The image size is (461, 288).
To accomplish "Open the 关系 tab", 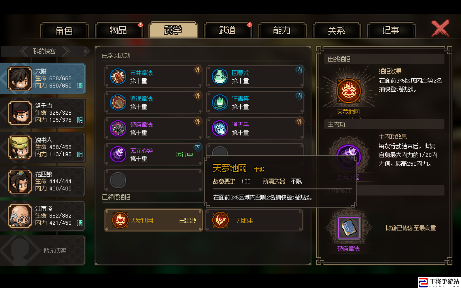I will click(x=336, y=30).
